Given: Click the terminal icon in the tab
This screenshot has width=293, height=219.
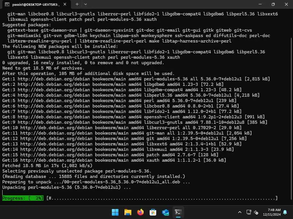Looking at the screenshot, I should 7,5.
